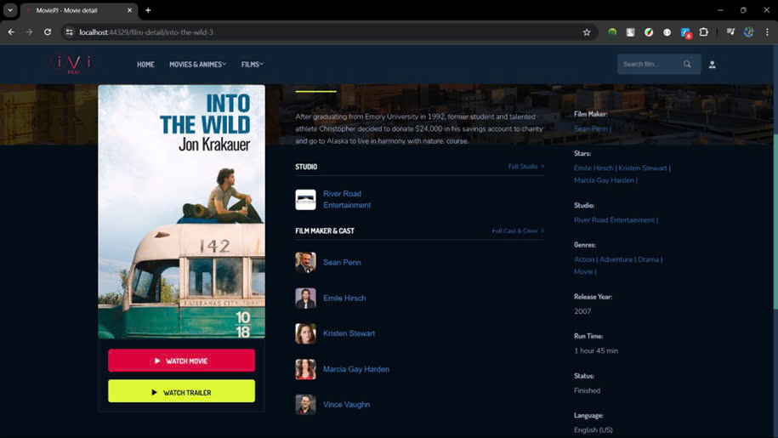The image size is (778, 438).
Task: Open Sean Penn cast name link
Action: point(342,263)
